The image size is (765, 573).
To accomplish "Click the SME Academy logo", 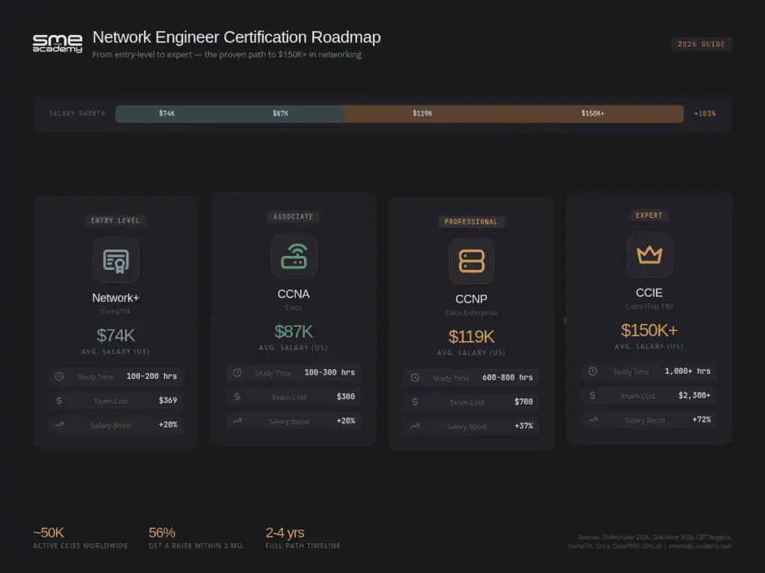I will pos(58,43).
